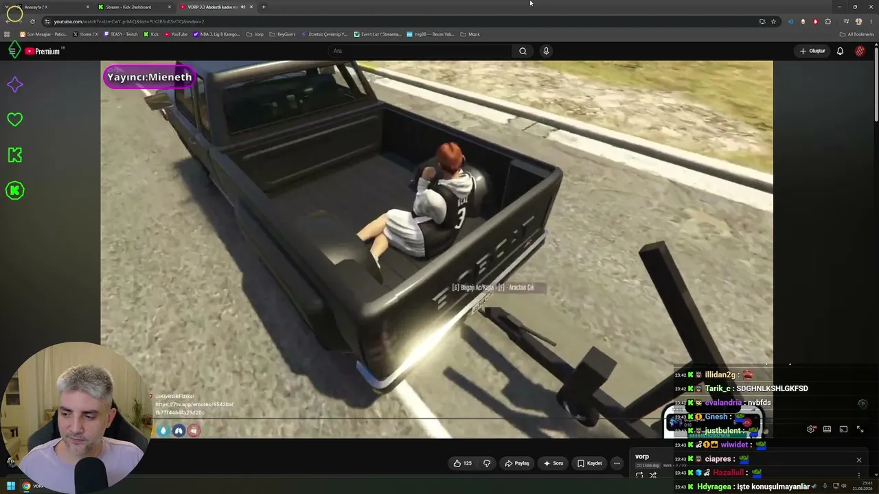Viewport: 879px width, 494px height.
Task: Open playlist three-dot options menu
Action: click(858, 475)
